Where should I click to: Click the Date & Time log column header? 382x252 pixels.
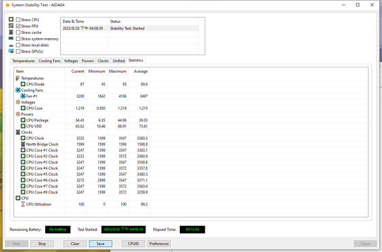click(x=84, y=21)
